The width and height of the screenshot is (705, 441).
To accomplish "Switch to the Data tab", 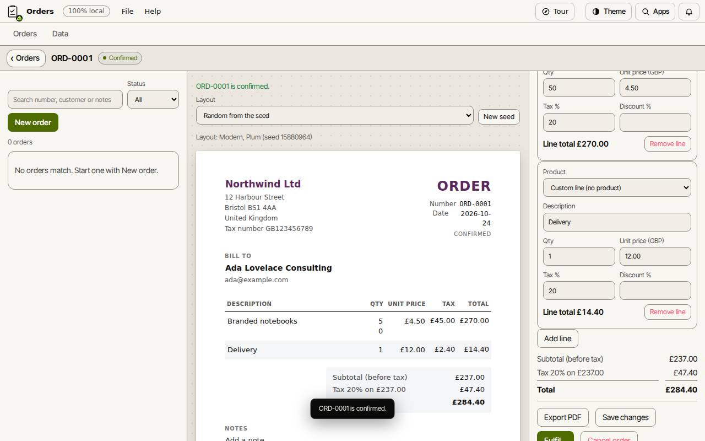I will [61, 34].
